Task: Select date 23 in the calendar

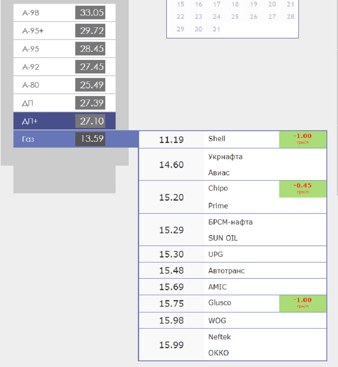Action: point(199,17)
